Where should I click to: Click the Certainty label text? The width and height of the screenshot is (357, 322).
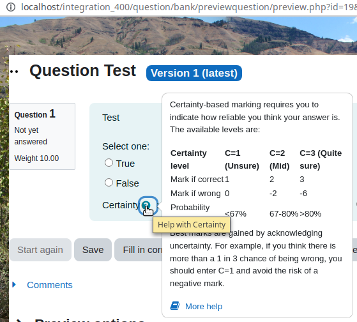121,205
